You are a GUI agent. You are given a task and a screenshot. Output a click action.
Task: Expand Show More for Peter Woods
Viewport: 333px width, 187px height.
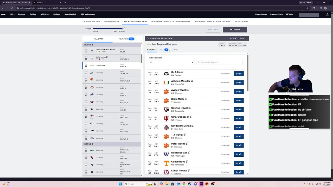pos(226,145)
